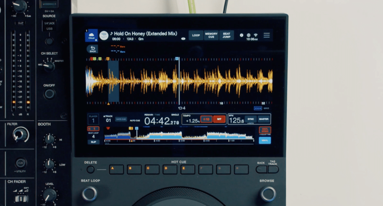This screenshot has width=383, height=206.
Task: Tap the 06:00 track length
Action: pos(116,39)
